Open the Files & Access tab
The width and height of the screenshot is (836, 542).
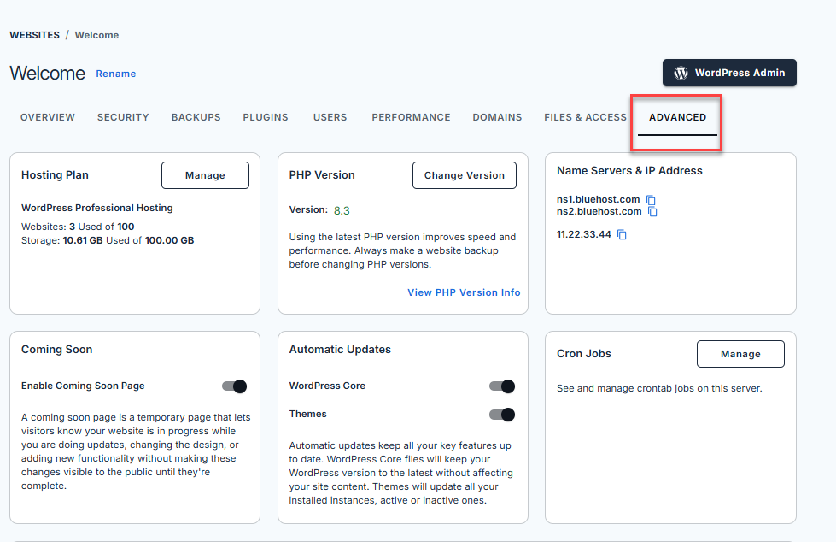coord(585,117)
